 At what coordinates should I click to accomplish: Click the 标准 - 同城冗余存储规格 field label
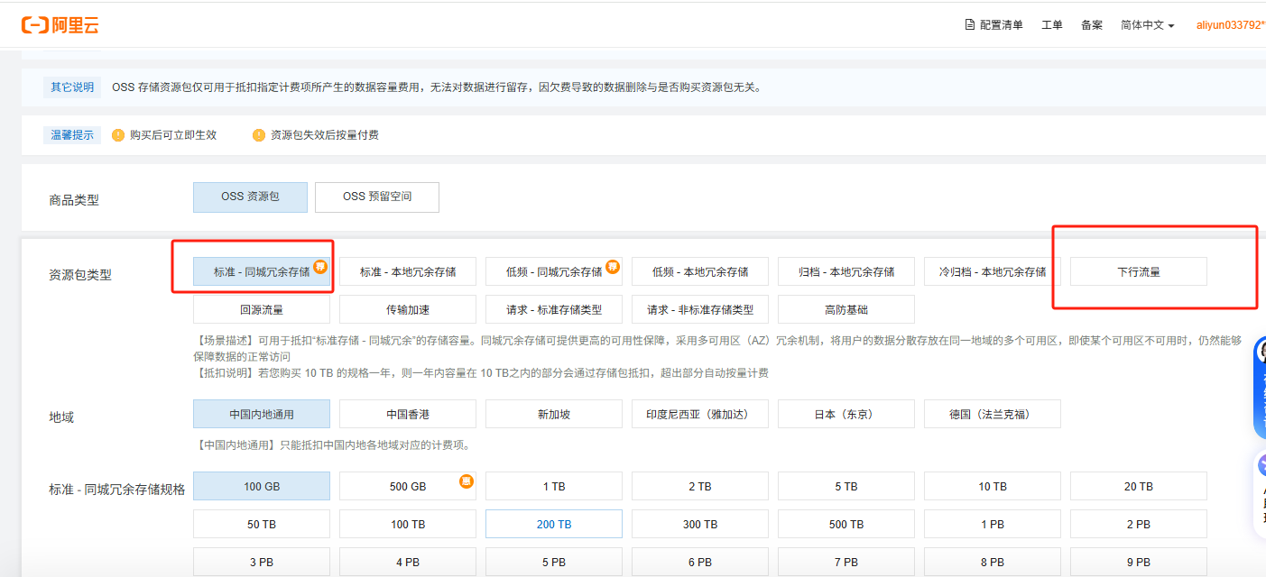pos(117,490)
